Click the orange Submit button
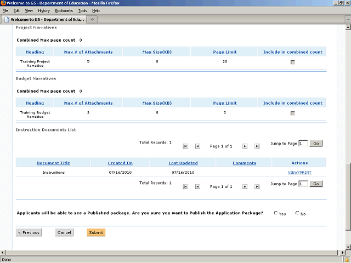Image resolution: width=351 pixels, height=263 pixels. (x=96, y=232)
